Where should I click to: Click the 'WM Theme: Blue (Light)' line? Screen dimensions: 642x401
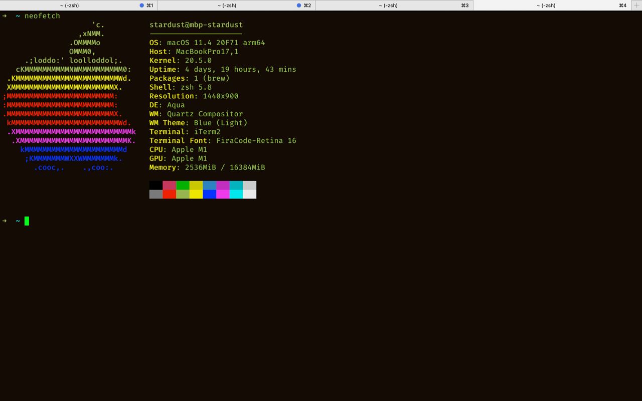(199, 123)
